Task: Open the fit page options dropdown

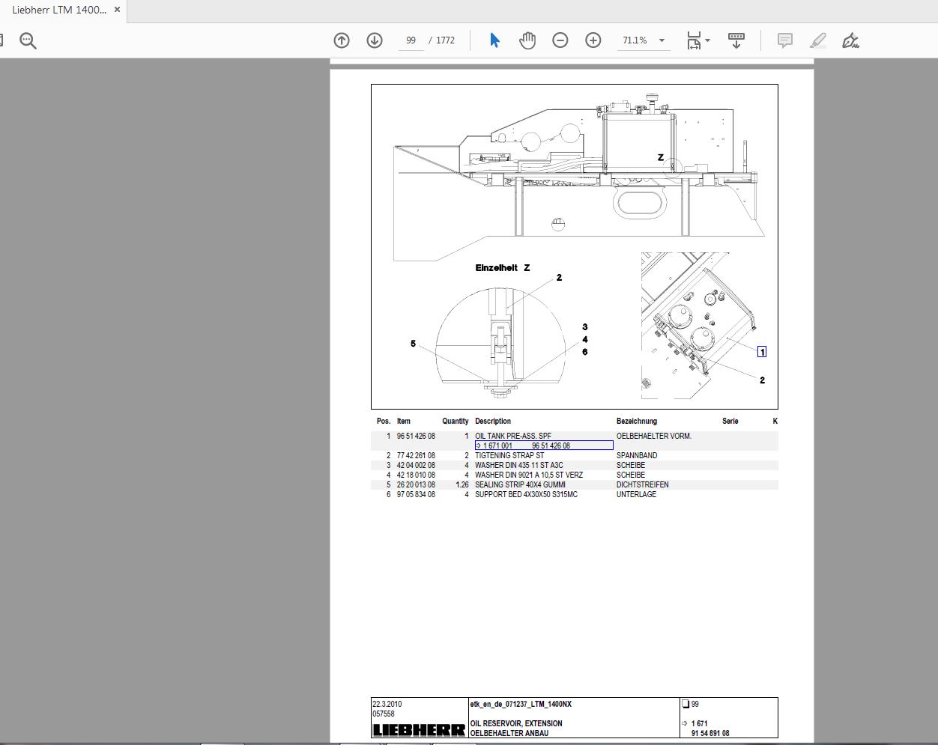Action: (698, 40)
